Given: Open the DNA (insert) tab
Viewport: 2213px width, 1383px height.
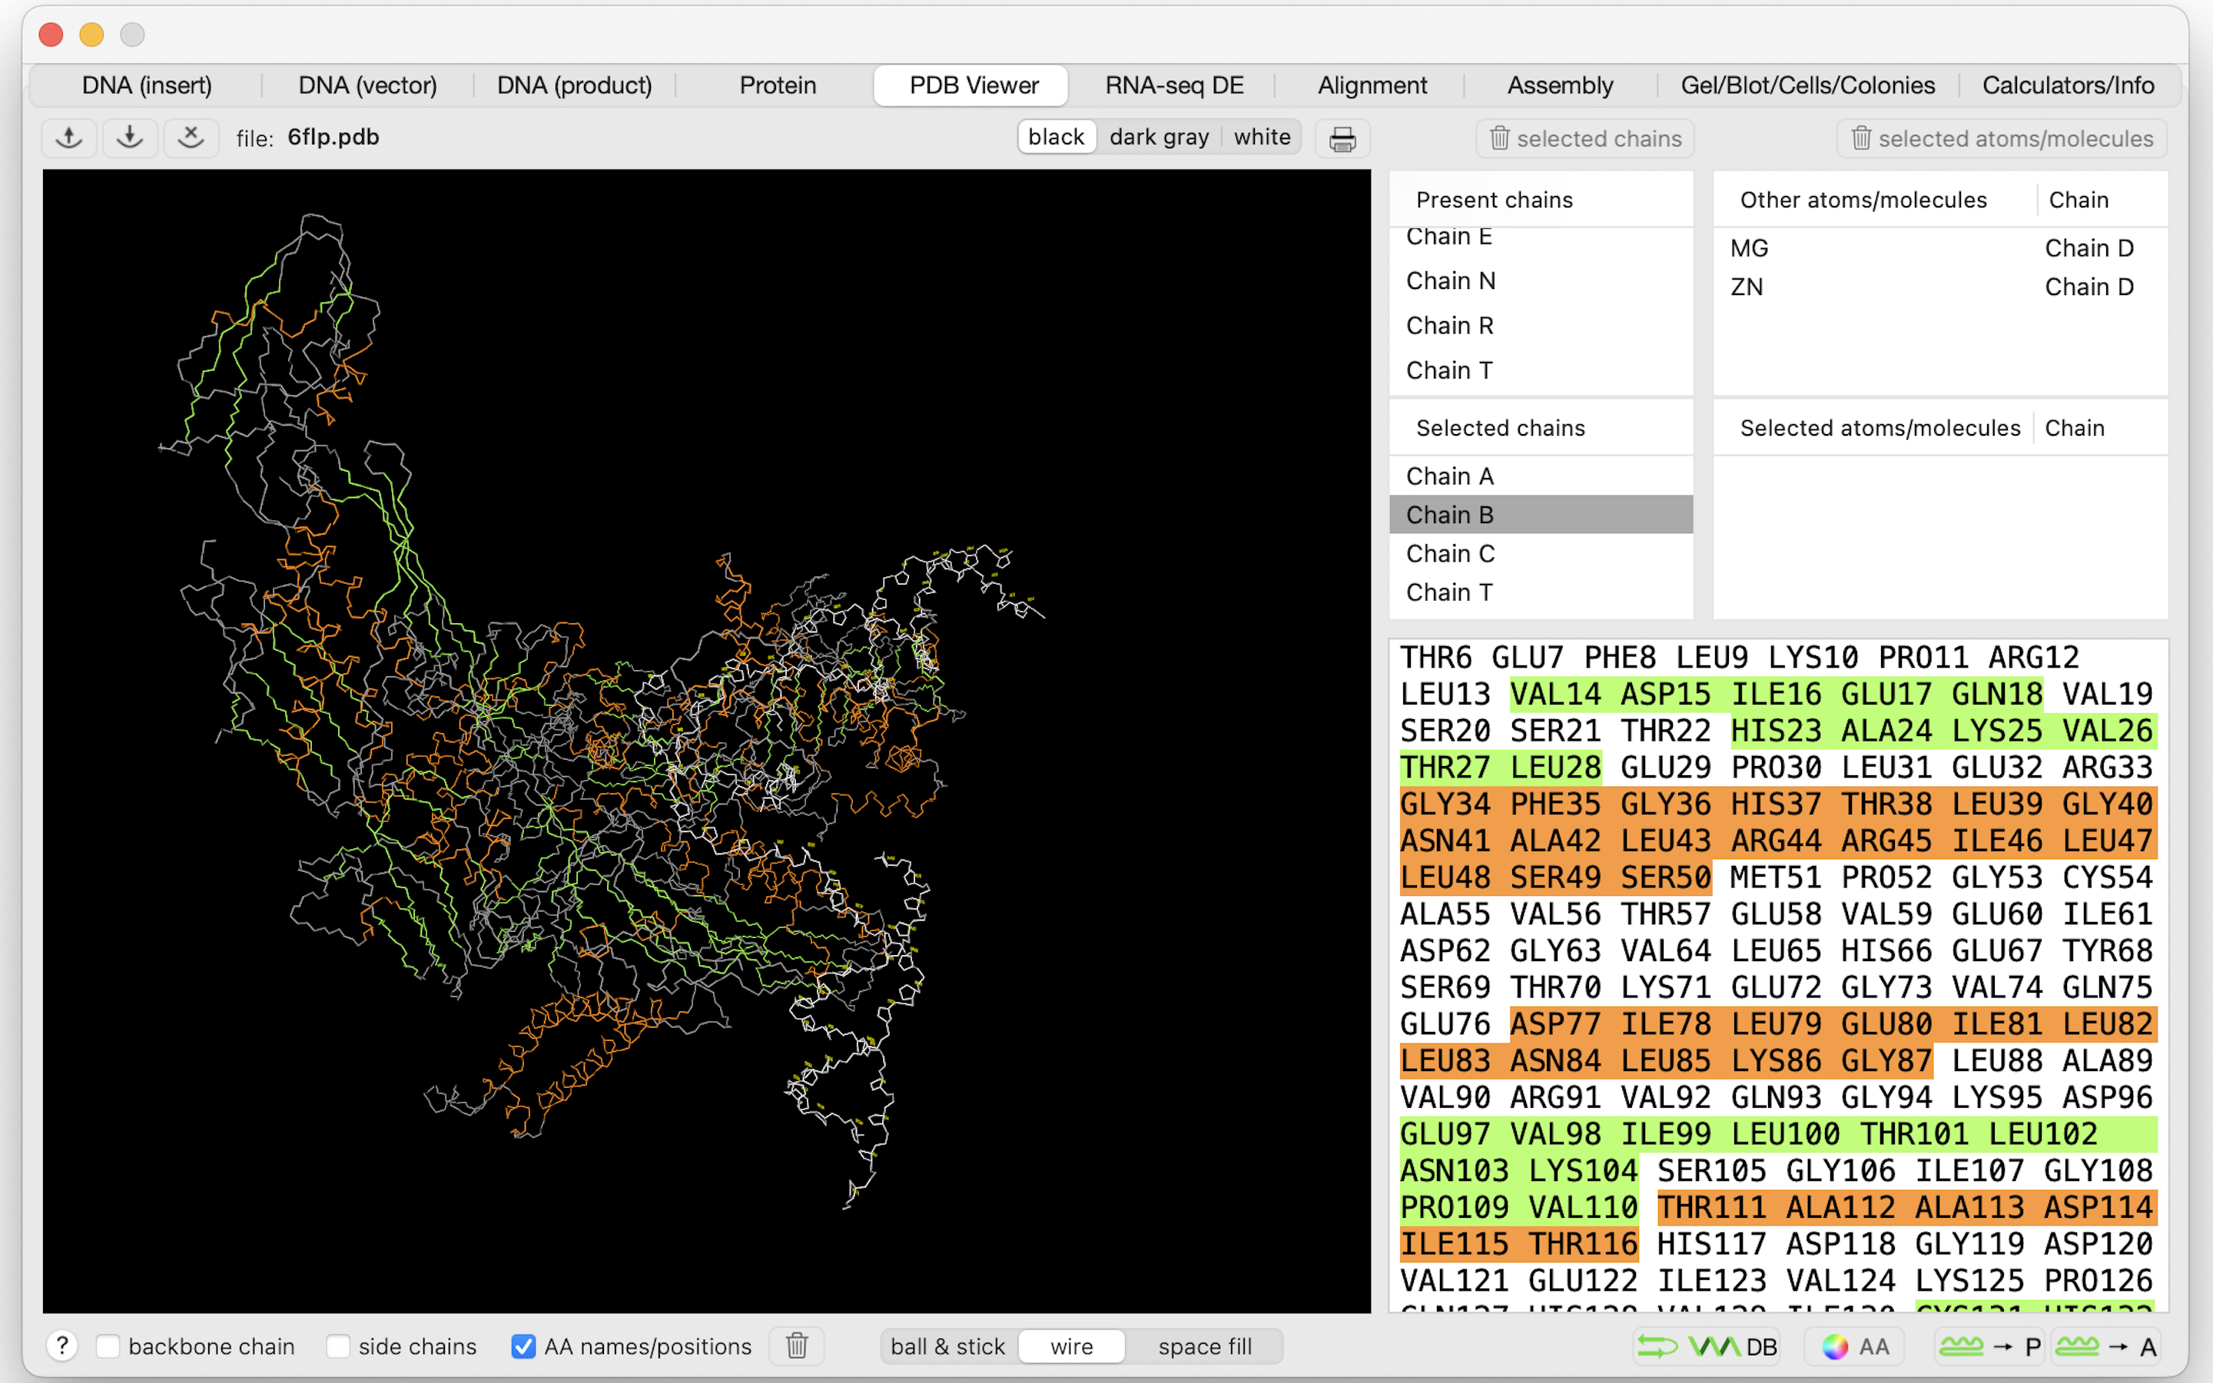Looking at the screenshot, I should 148,86.
